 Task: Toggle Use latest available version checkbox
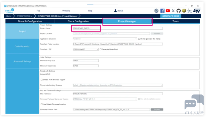click(x=139, y=99)
